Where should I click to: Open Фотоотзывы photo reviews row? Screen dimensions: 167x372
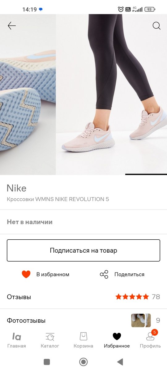pos(83,320)
